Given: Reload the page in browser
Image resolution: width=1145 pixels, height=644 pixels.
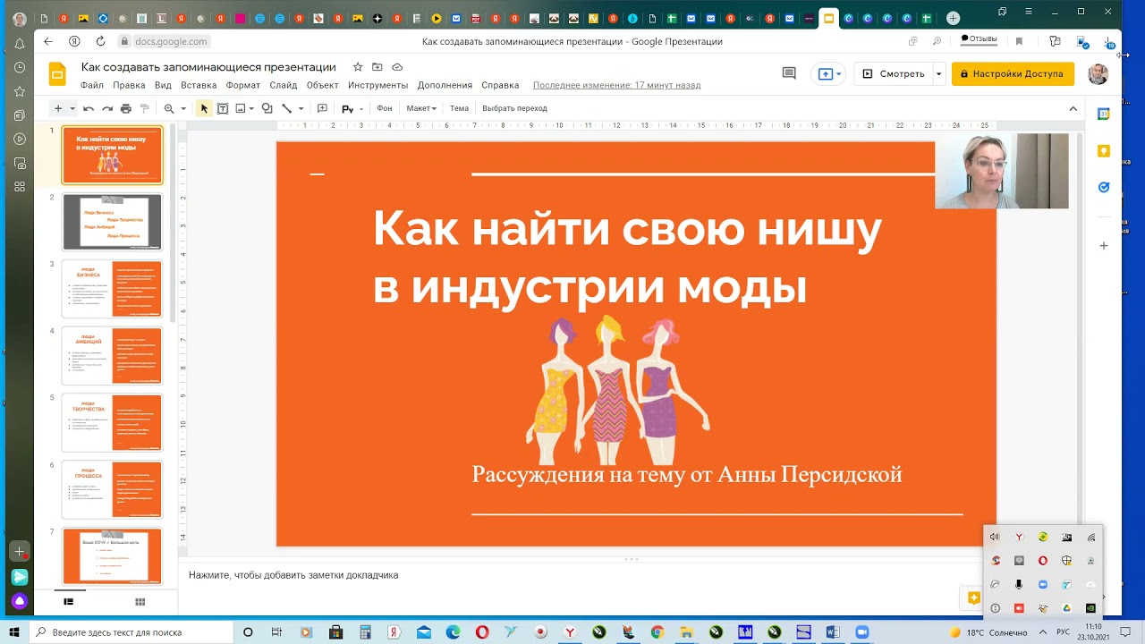Looking at the screenshot, I should click(100, 41).
